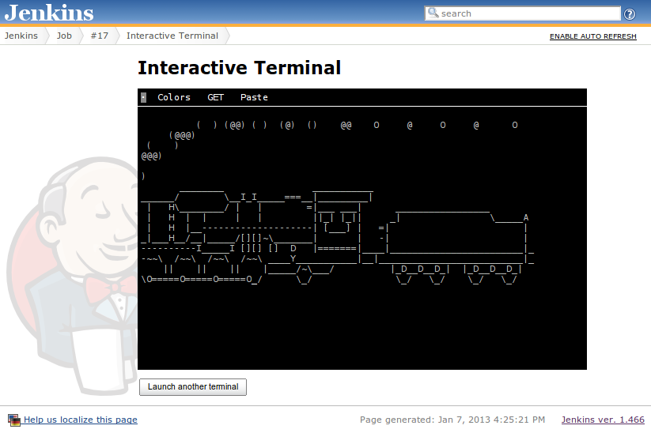
Task: Open the Colors terminal menu
Action: point(173,97)
